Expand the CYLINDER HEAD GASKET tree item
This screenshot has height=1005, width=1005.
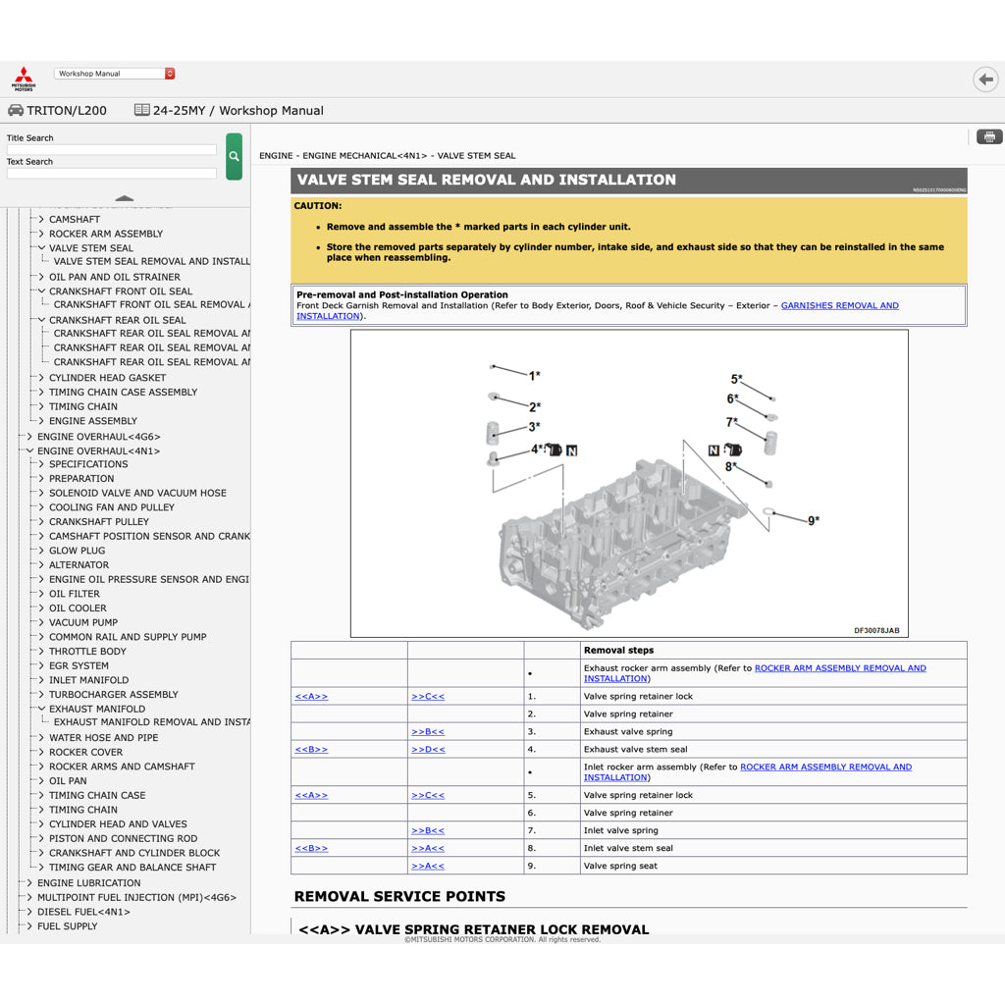pos(39,377)
